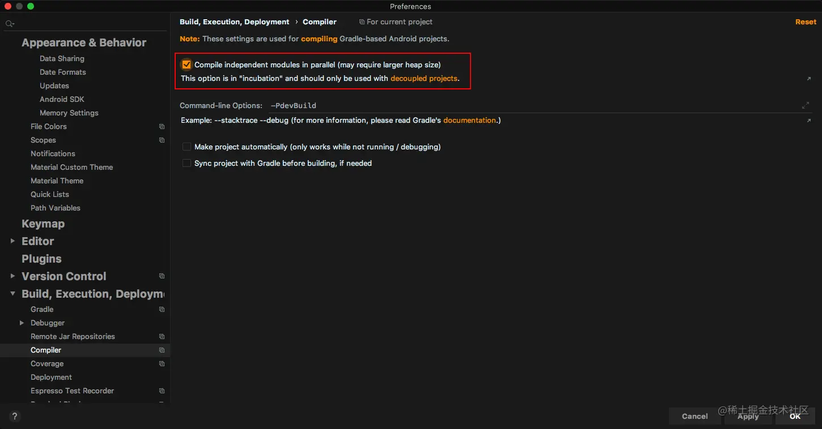The image size is (822, 429).
Task: Click the project-level icon beside Coverage
Action: 162,364
